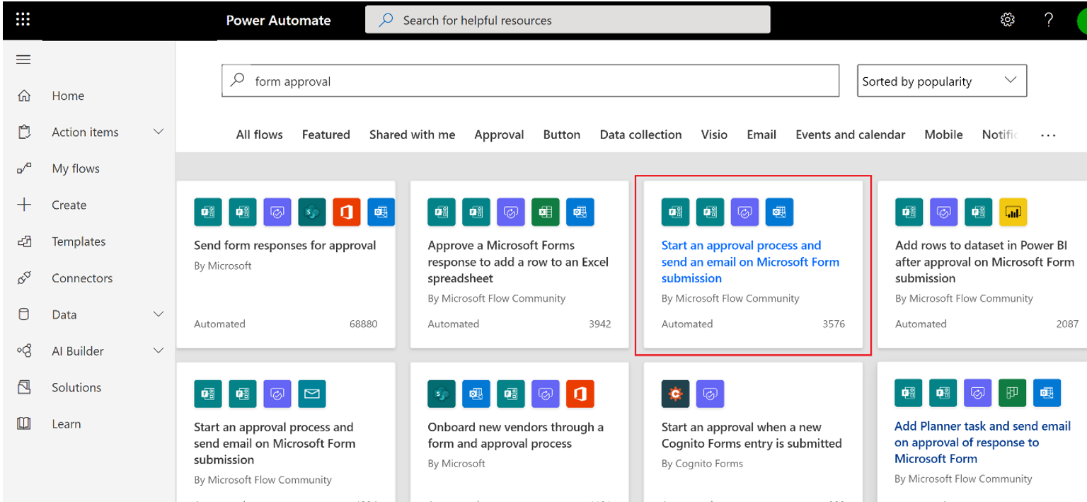Open Start an approval process and send an email template
Image resolution: width=1087 pixels, height=502 pixels.
[x=750, y=262]
